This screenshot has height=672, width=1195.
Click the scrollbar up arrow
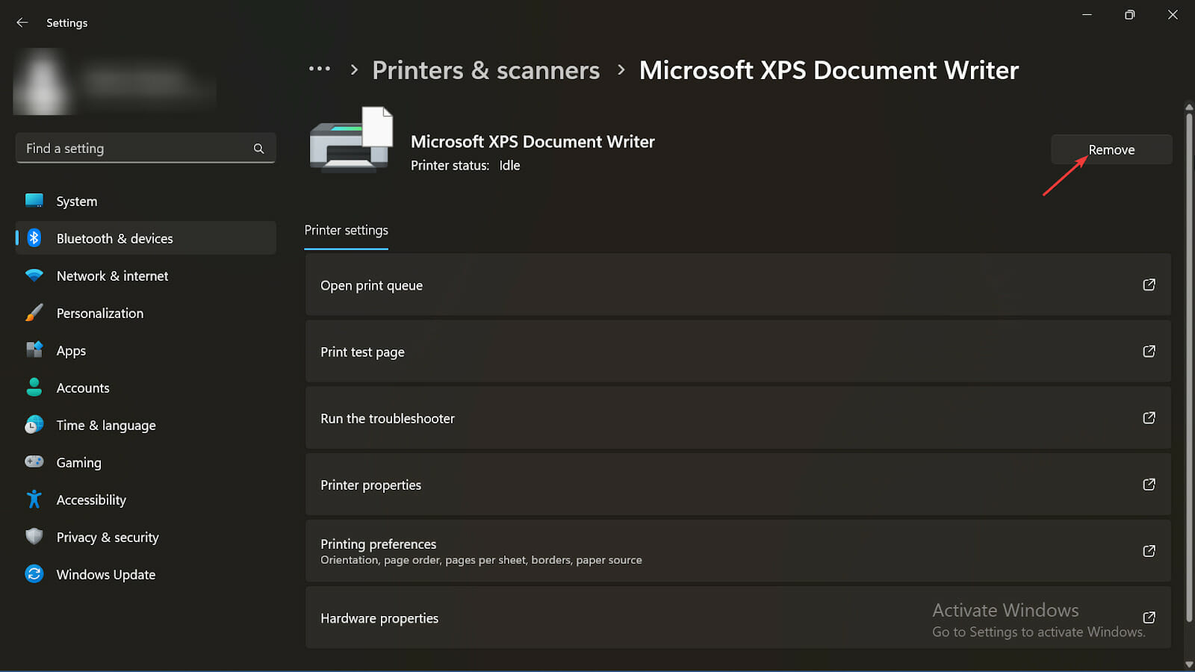(1189, 107)
